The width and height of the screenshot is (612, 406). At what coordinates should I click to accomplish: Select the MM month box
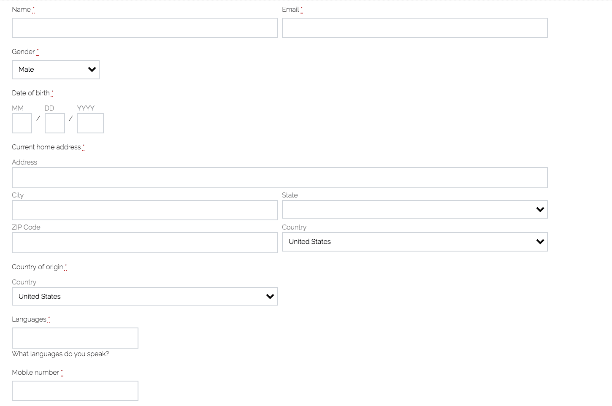coord(22,123)
